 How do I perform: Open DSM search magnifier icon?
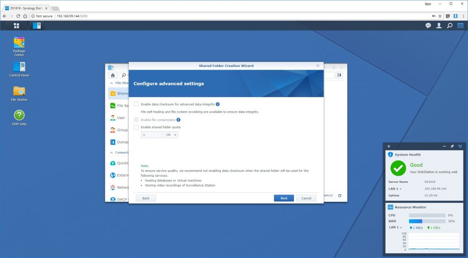449,26
